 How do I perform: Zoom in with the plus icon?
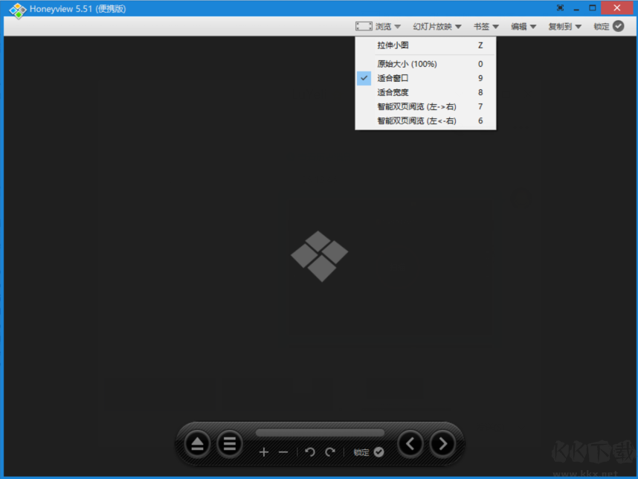point(265,451)
